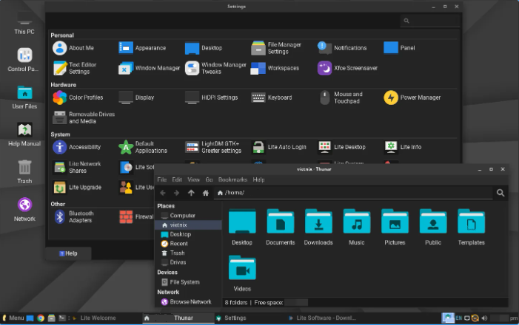Open Power Manager settings
The width and height of the screenshot is (519, 325).
412,97
